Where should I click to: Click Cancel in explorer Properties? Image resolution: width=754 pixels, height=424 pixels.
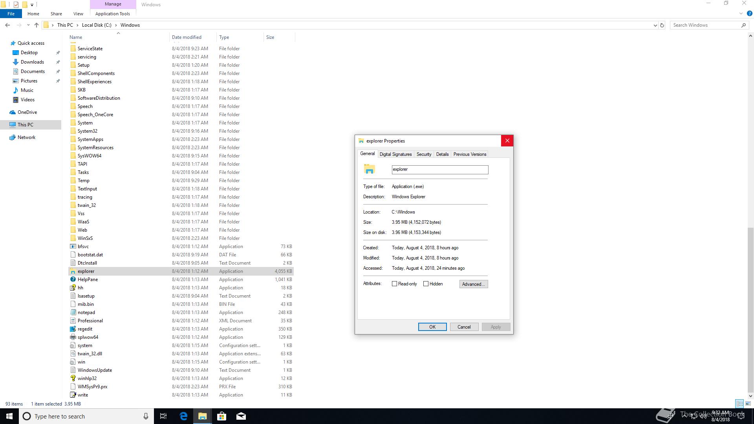[x=464, y=327]
